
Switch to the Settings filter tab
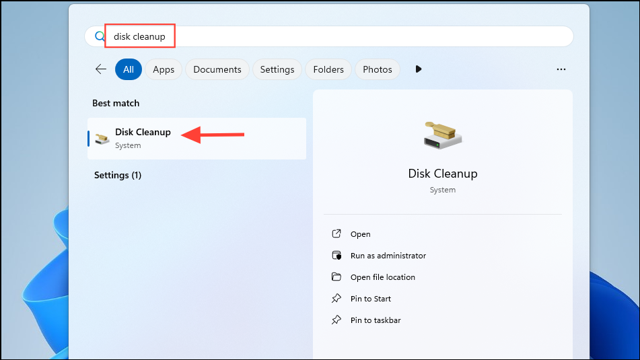(x=277, y=69)
